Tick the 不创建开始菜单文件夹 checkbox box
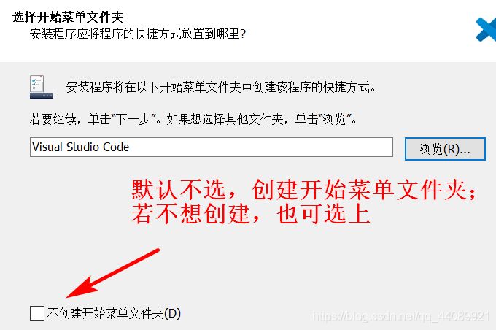 [37, 313]
